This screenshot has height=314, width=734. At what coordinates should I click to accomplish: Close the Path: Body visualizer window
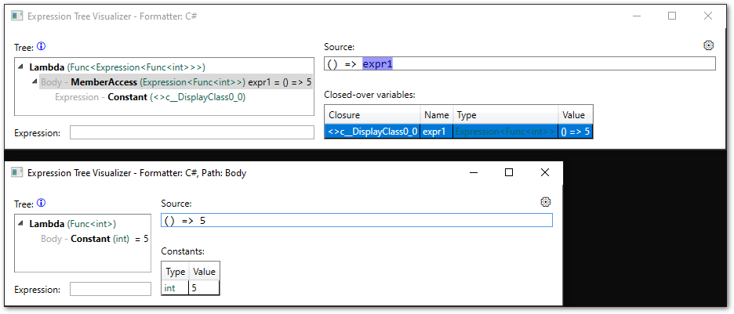click(545, 172)
